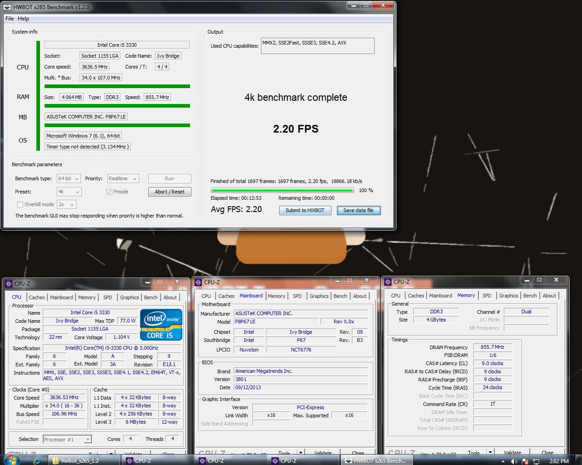This screenshot has width=582, height=465.
Task: Open the Windows Start menu orb
Action: pyautogui.click(x=11, y=460)
